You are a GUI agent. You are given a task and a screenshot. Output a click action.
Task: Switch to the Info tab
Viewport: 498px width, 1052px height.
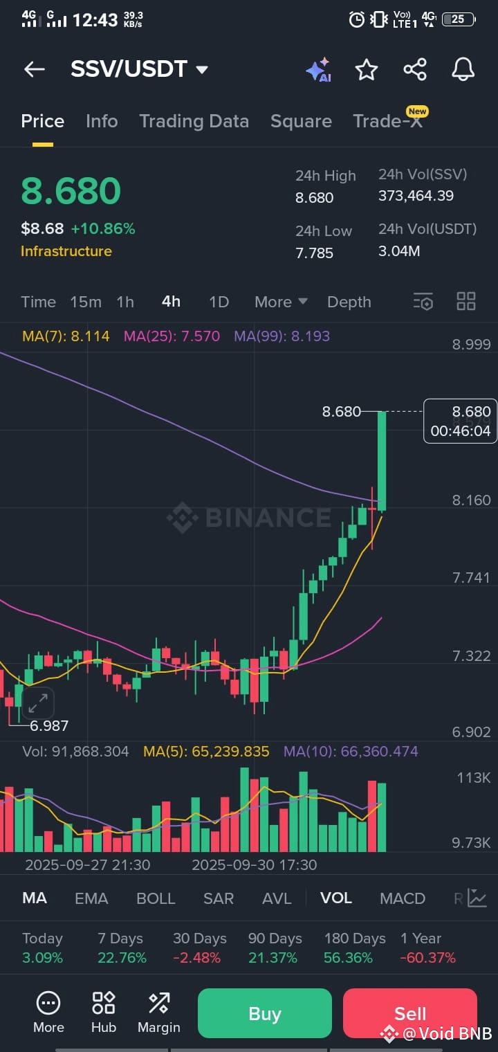(102, 121)
